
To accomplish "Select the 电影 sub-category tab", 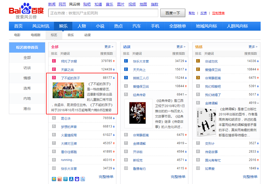I will pos(17,35).
